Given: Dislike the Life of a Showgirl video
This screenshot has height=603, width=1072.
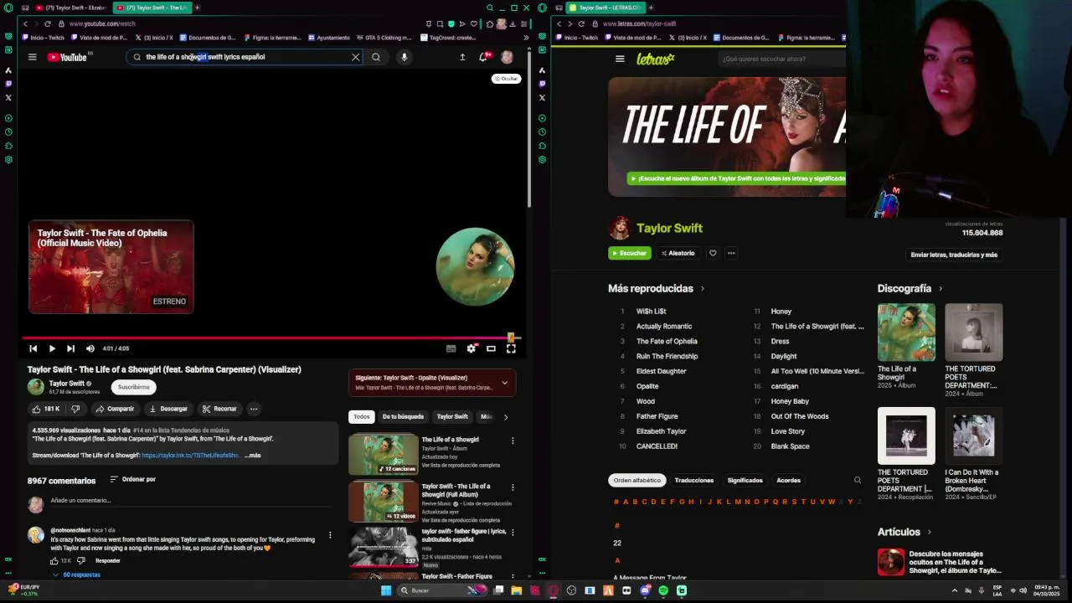Looking at the screenshot, I should coord(75,409).
